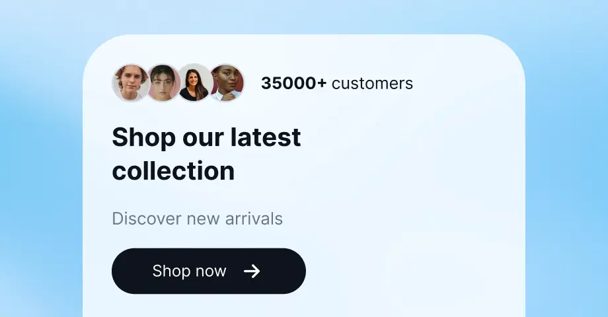
Task: Click the Shop now button
Action: 209,271
